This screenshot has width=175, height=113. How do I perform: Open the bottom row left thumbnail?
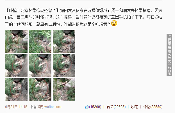(x=16, y=89)
